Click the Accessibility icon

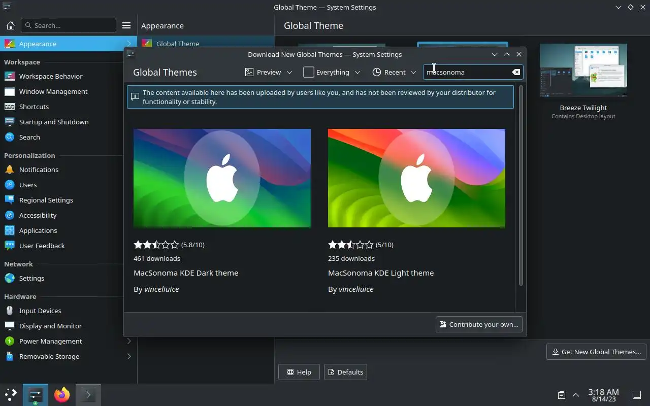click(x=10, y=215)
